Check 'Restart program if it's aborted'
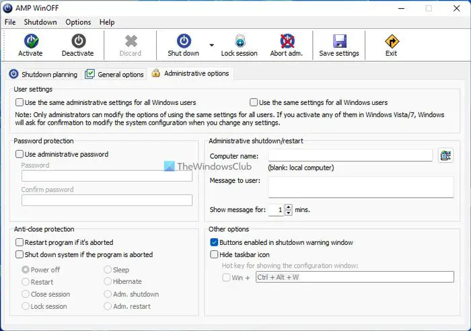Viewport: 471px width, 331px height. (x=20, y=242)
